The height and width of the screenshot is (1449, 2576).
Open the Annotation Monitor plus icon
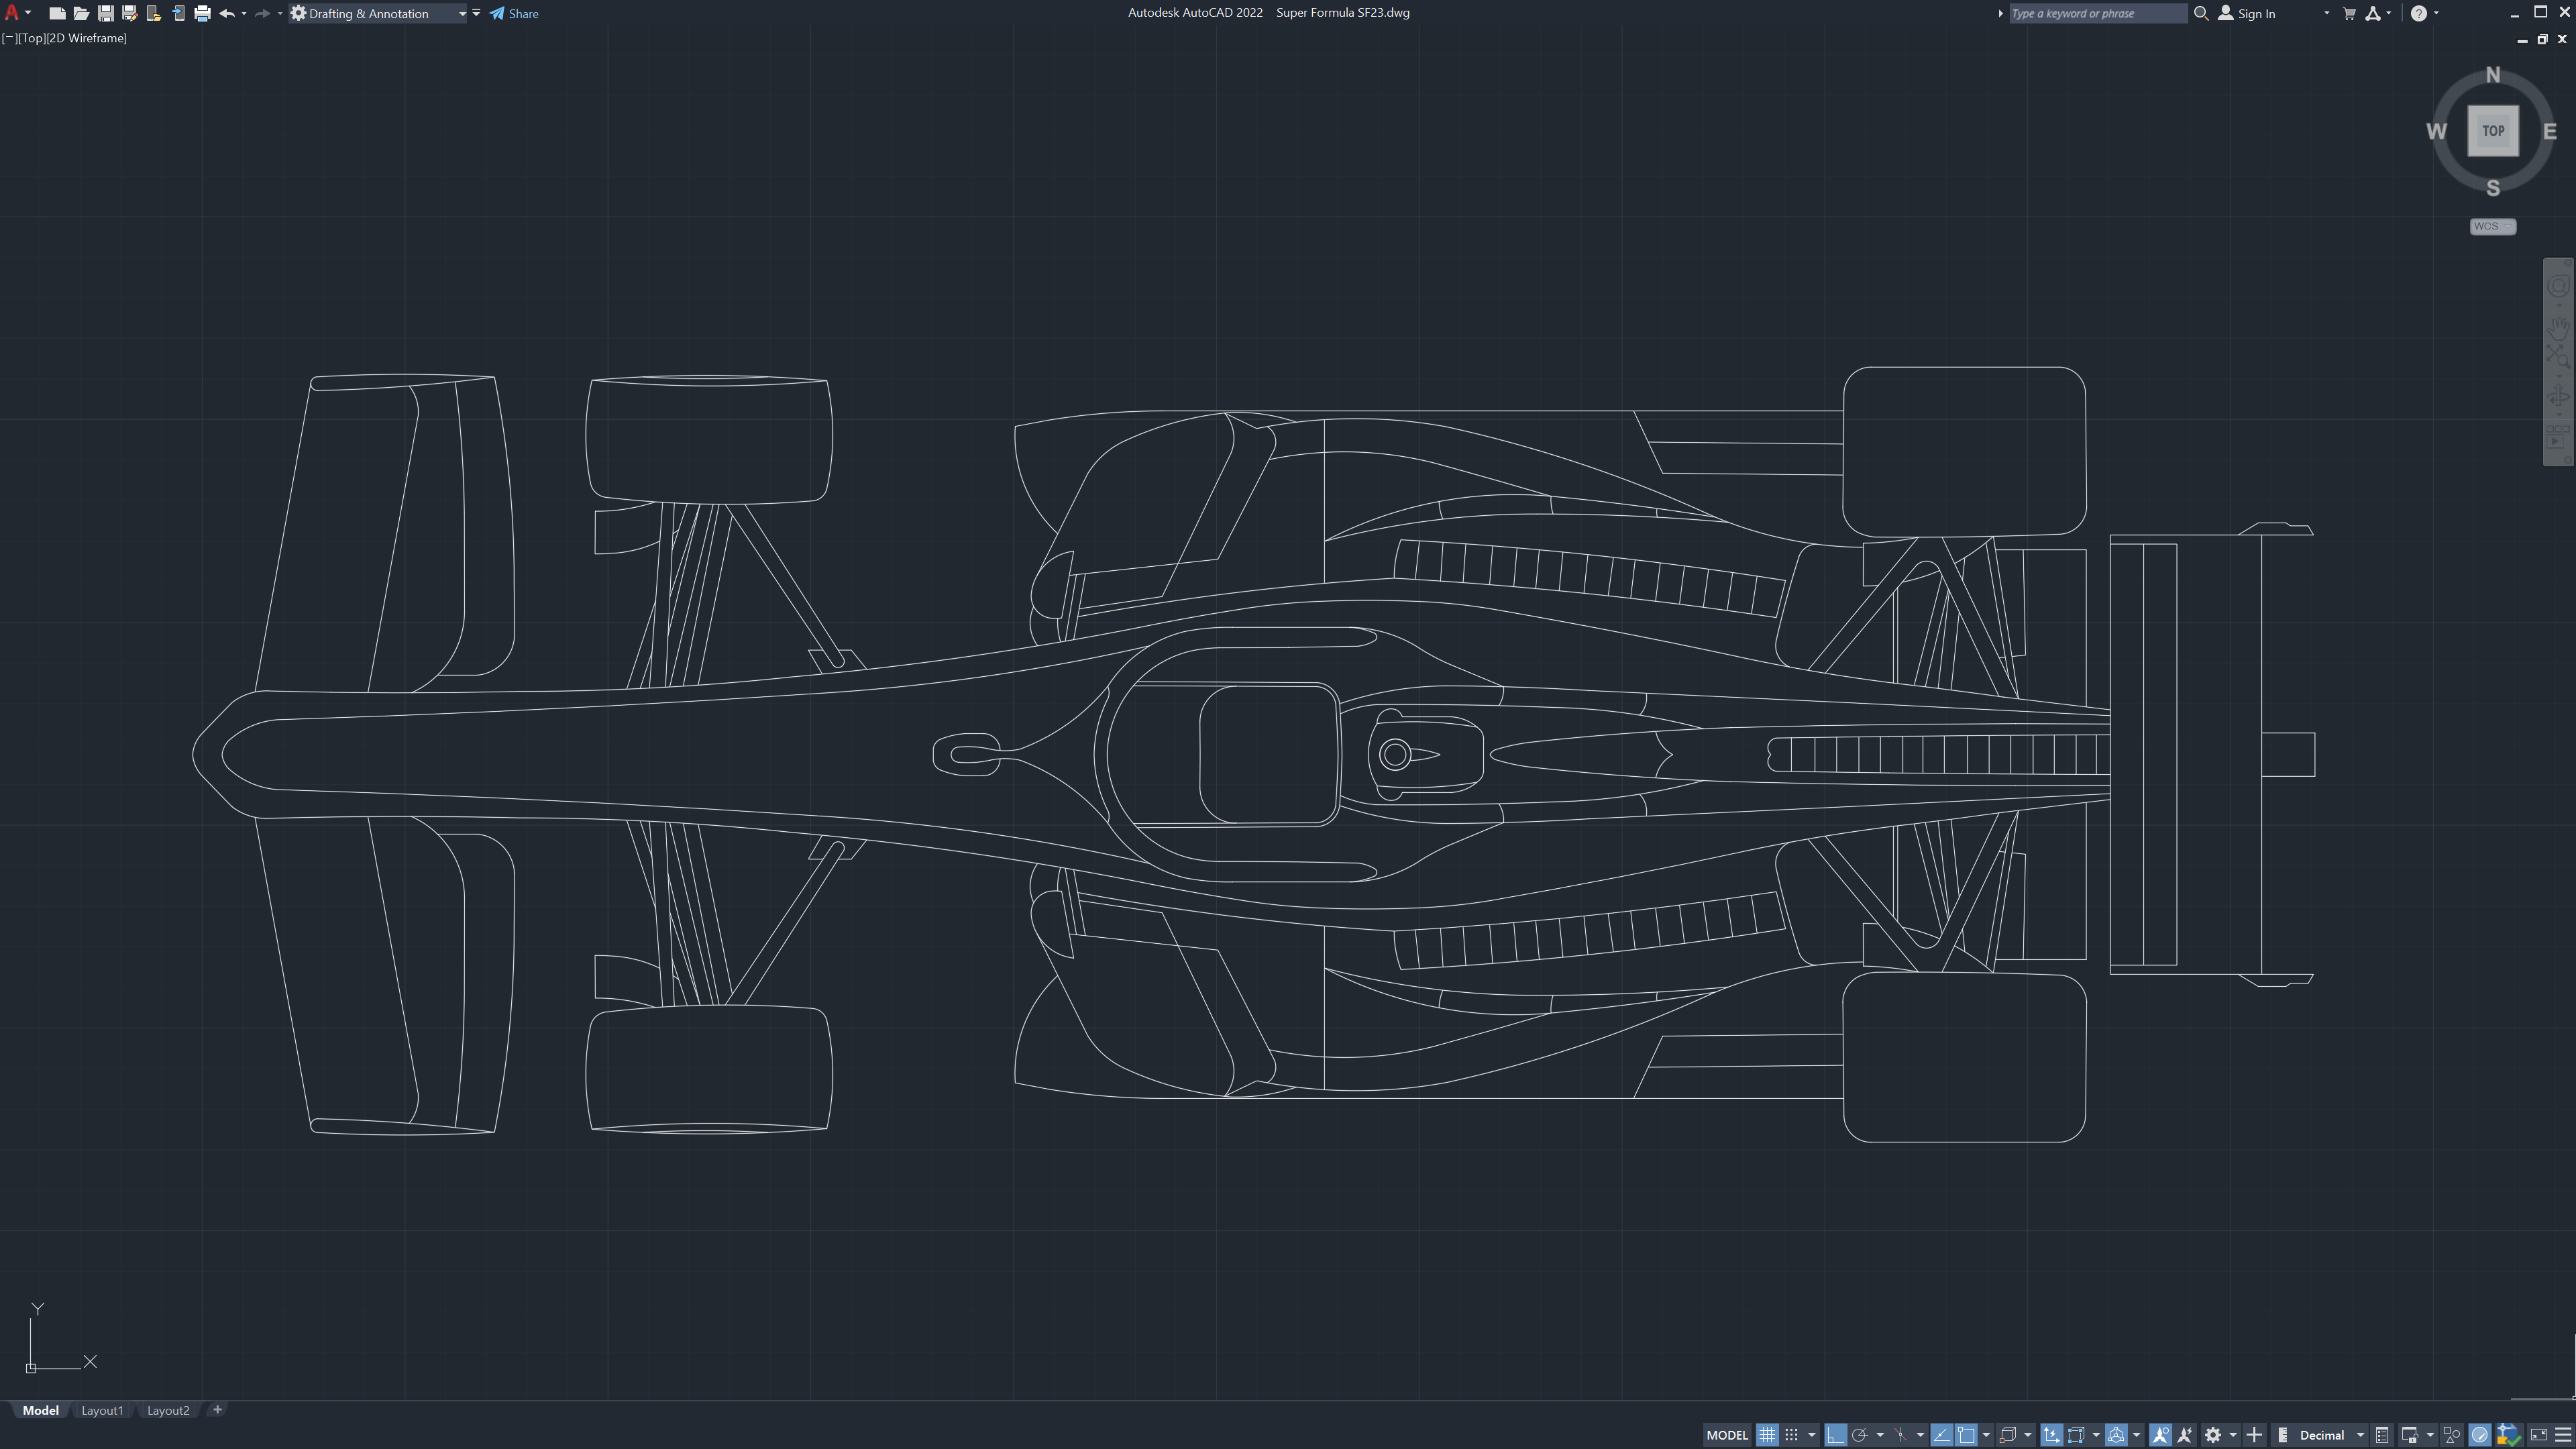(x=2254, y=1435)
